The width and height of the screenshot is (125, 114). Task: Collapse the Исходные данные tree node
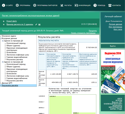(0, 38)
